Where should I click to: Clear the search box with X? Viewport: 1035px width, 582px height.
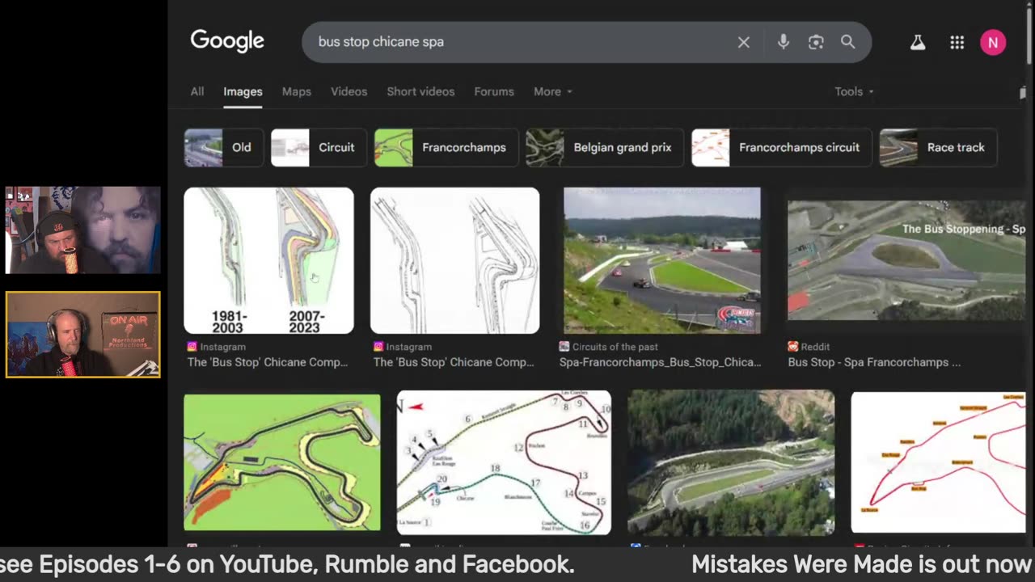pyautogui.click(x=744, y=42)
